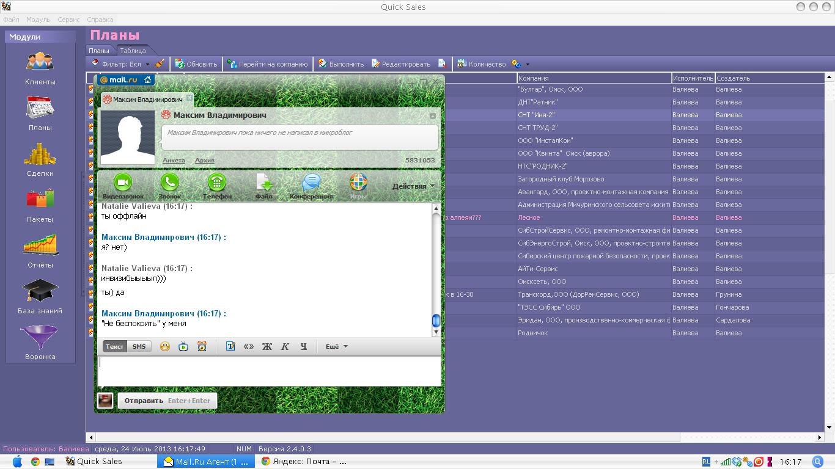
Task: Click Перейти на компанию button
Action: [268, 64]
